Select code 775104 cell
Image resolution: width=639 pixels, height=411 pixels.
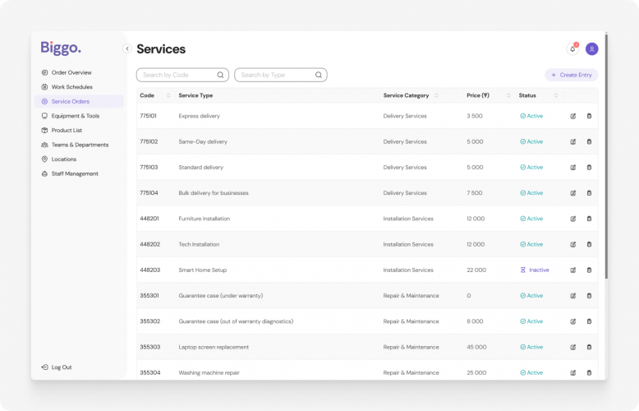tap(149, 193)
